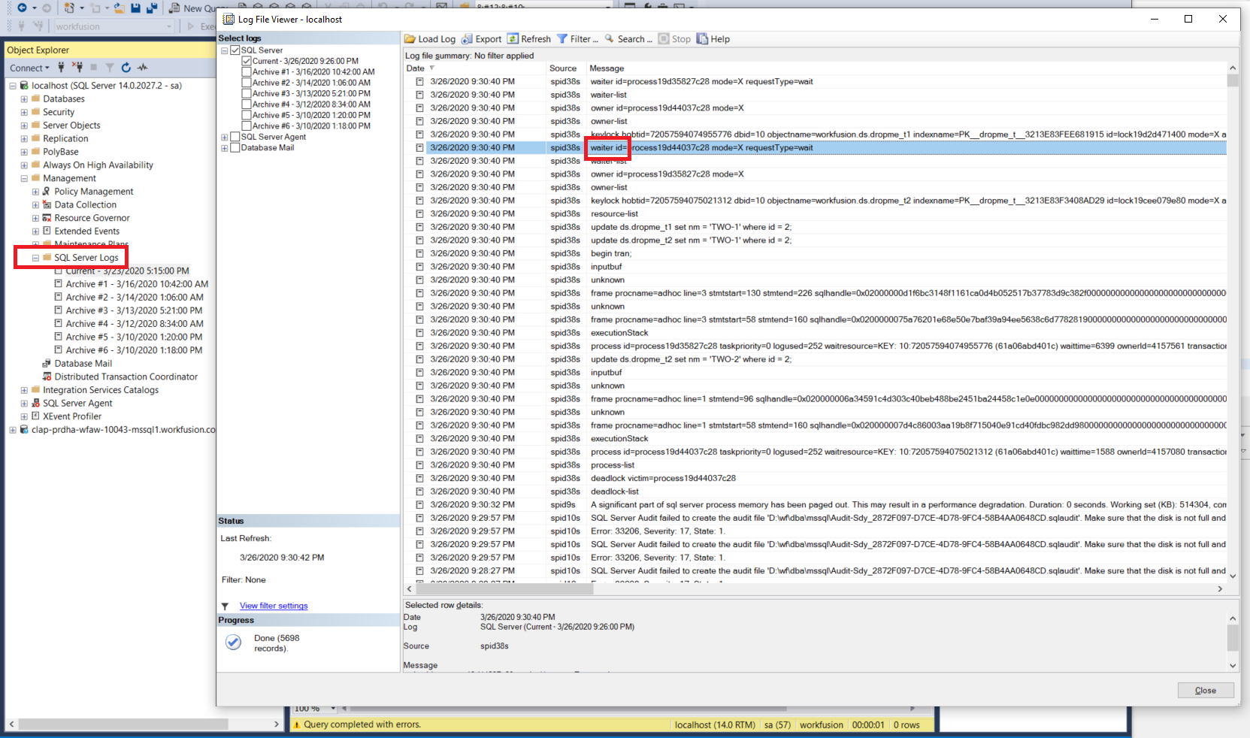Click the Open File folder icon in SSMS toolbar
Viewport: 1250px width, 738px height.
(119, 8)
